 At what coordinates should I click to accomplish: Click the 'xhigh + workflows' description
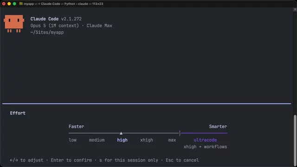(x=205, y=147)
